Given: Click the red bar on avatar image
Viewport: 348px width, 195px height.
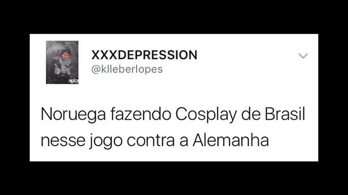Looking at the screenshot, I should pos(65,56).
